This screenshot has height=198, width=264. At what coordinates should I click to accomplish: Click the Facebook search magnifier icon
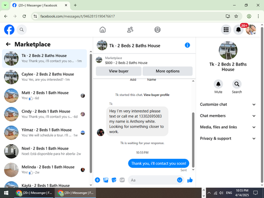pos(22,30)
